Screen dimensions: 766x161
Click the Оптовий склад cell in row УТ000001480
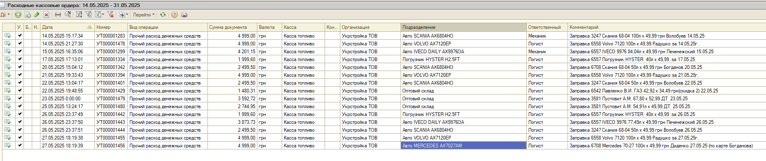pos(464,106)
